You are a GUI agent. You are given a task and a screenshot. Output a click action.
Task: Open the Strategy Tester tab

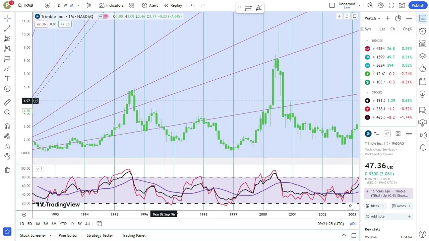click(100, 235)
